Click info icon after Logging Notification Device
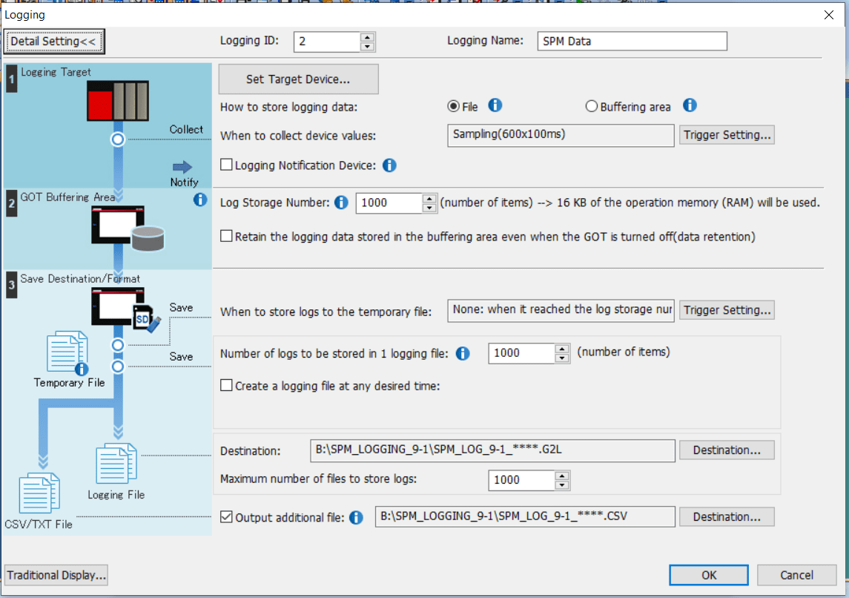Viewport: 849px width, 598px height. pyautogui.click(x=389, y=165)
